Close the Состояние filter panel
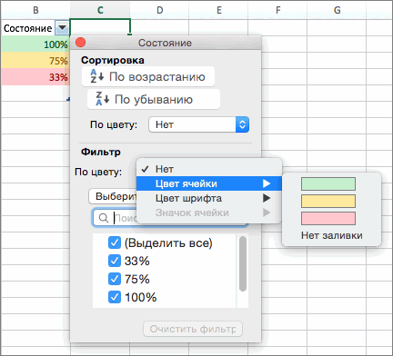This screenshot has height=356, width=393. coord(80,43)
